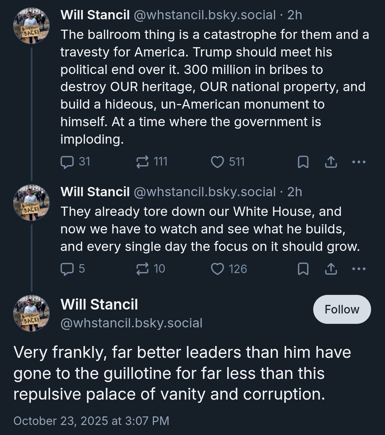Viewport: 385px width, 435px height.
Task: Repost the first post with 111 reposts
Action: (x=152, y=162)
